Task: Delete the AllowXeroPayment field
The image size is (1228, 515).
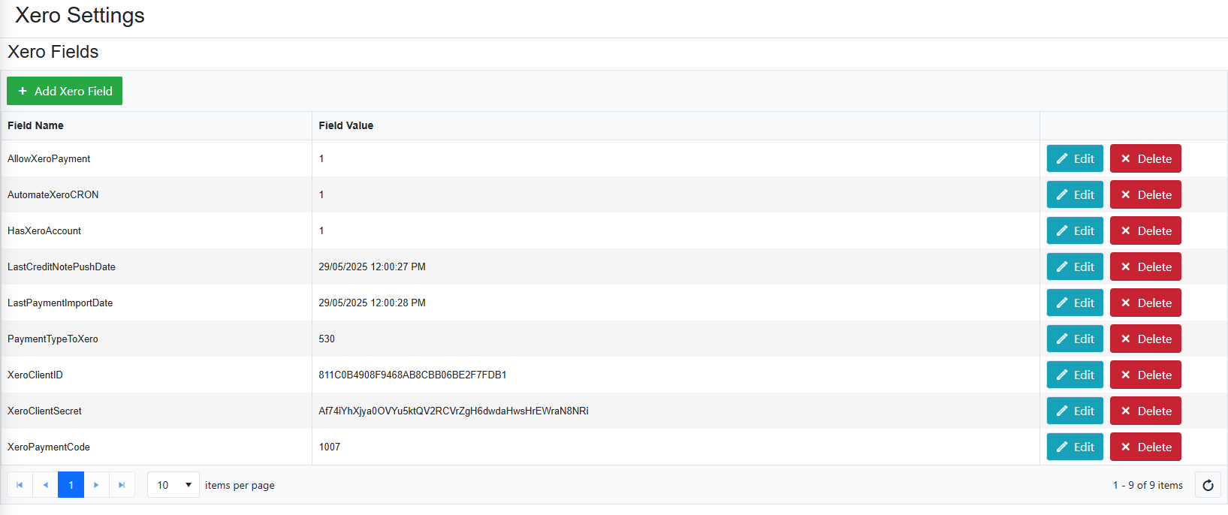Action: (1145, 158)
